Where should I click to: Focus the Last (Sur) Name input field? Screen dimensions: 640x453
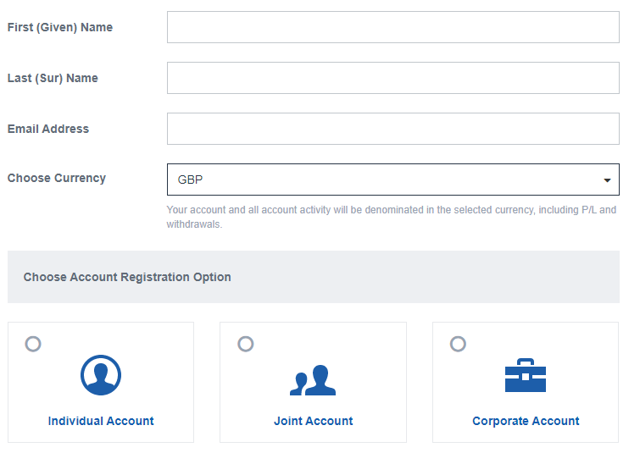tap(392, 78)
